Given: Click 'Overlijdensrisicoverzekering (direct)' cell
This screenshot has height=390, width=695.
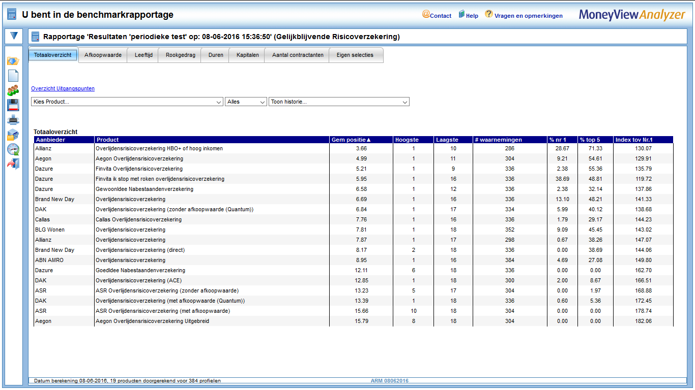Looking at the screenshot, I should click(212, 250).
